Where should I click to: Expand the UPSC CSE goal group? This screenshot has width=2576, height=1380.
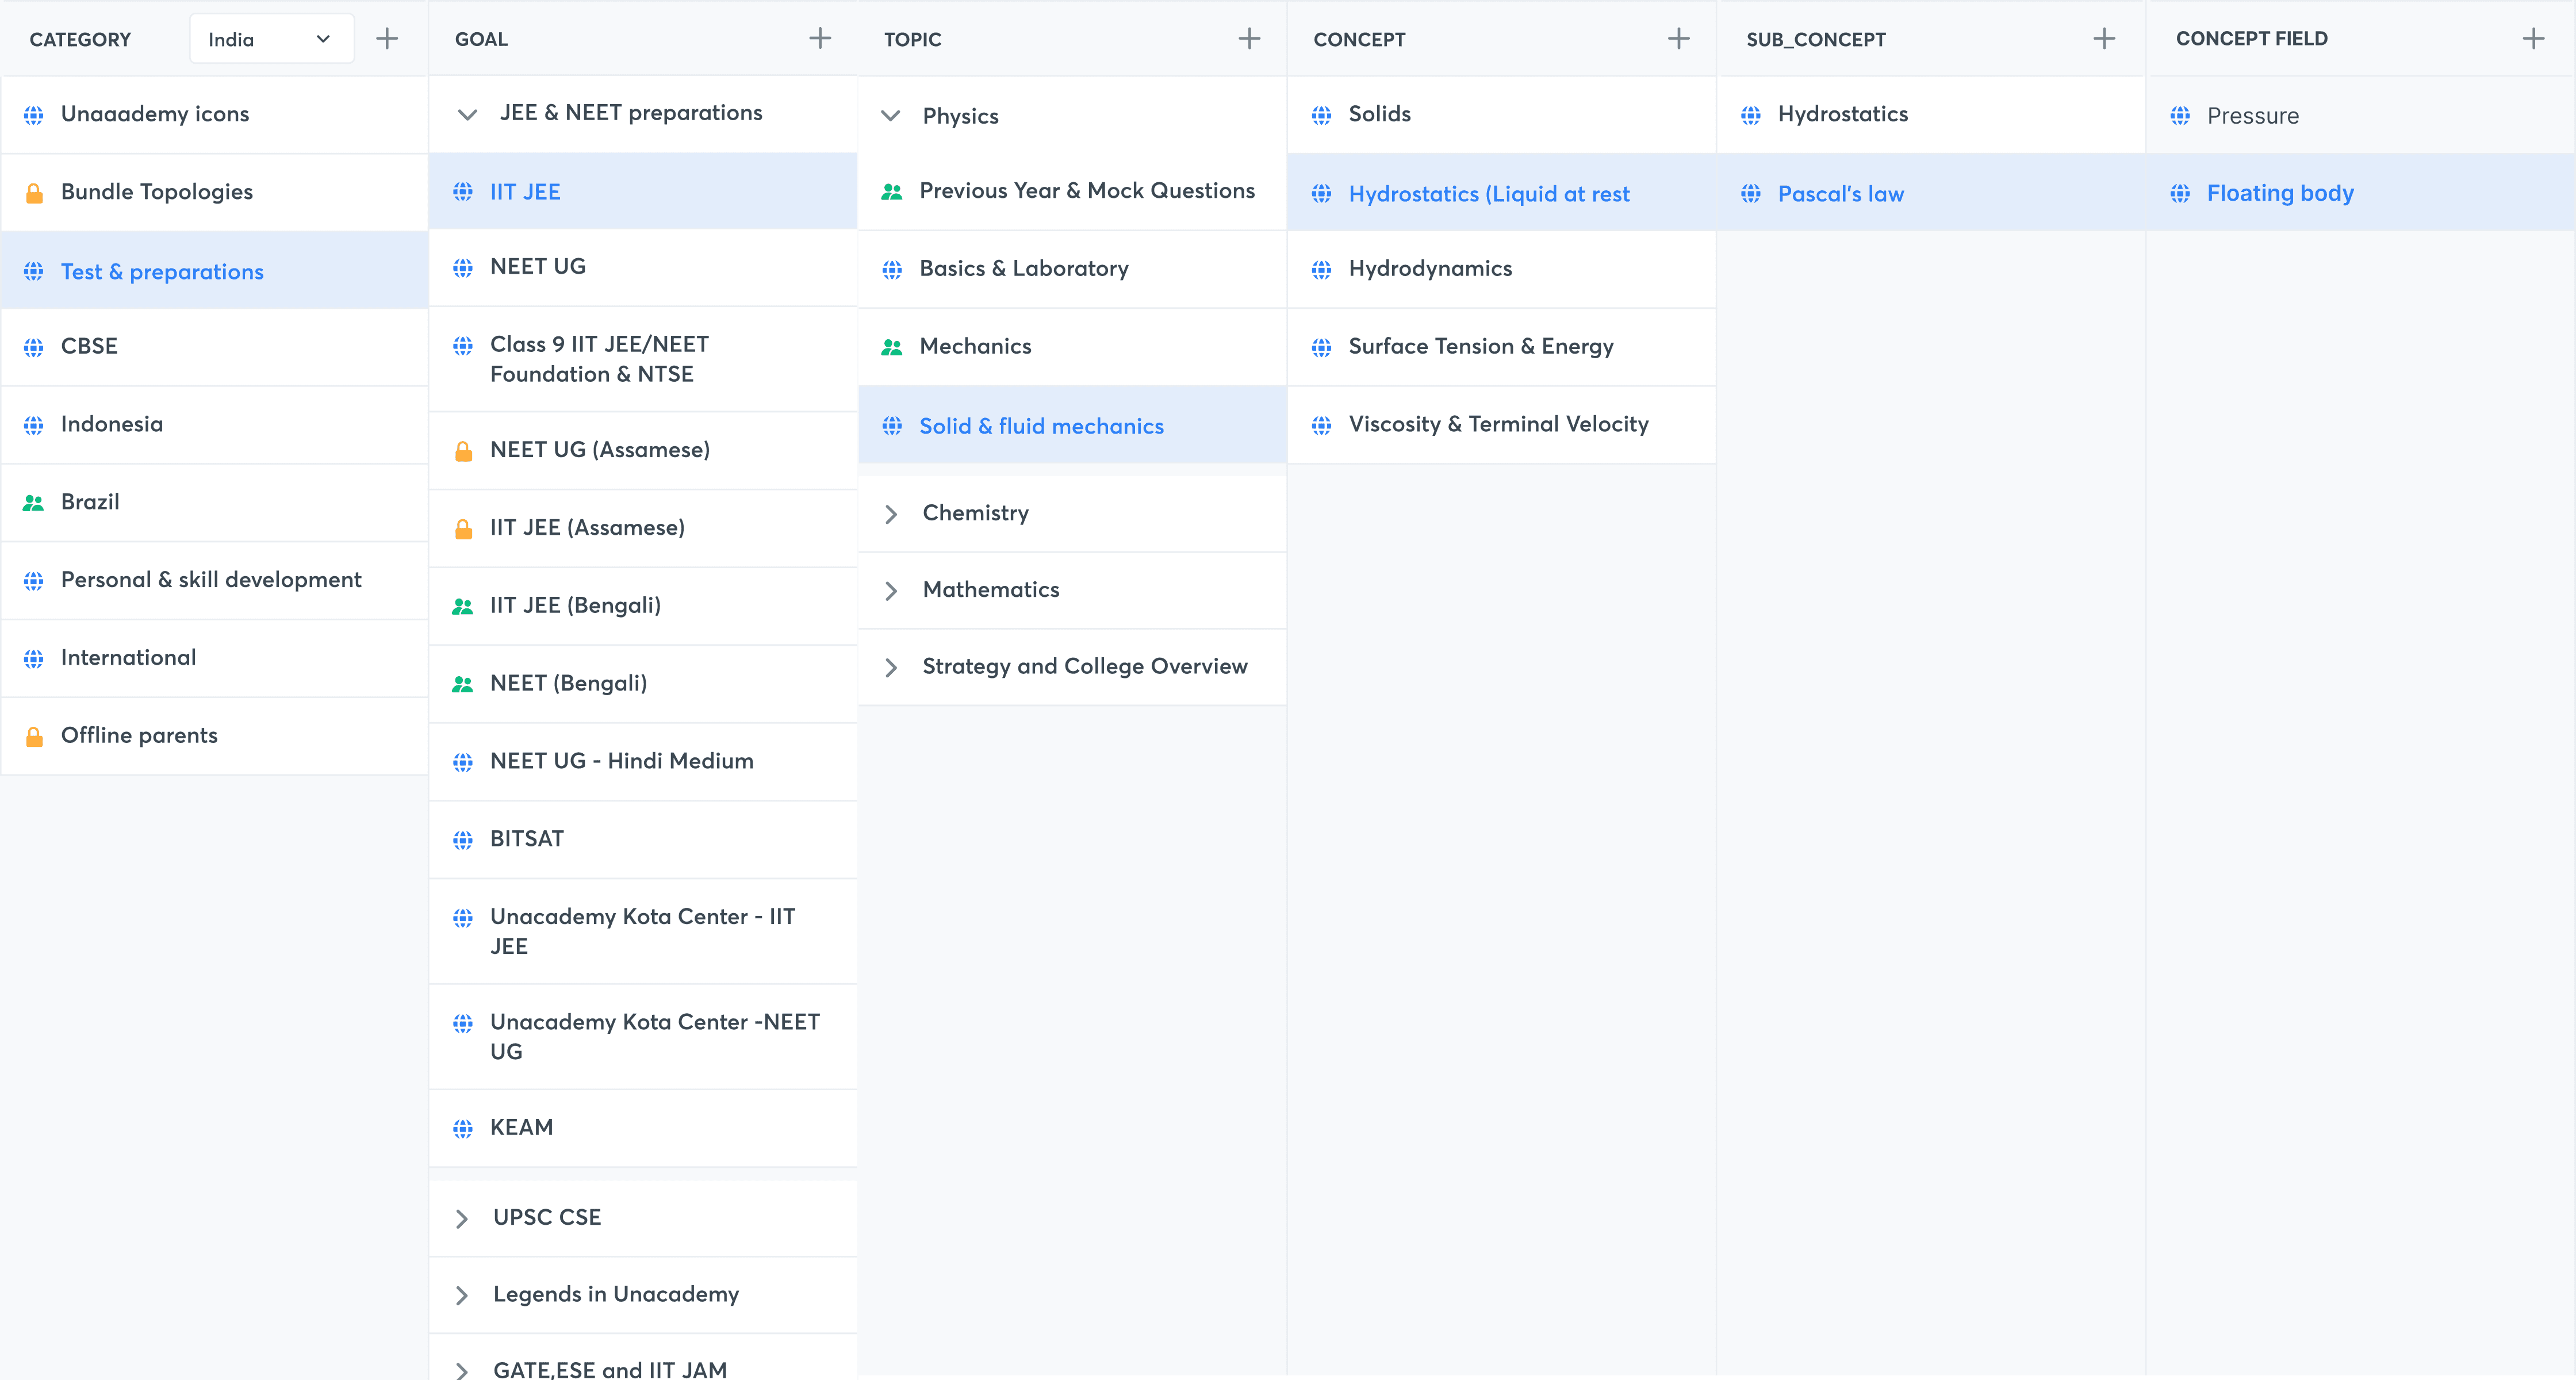pyautogui.click(x=462, y=1218)
